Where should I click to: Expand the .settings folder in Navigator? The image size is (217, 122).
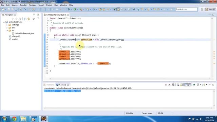[x=7, y=25]
